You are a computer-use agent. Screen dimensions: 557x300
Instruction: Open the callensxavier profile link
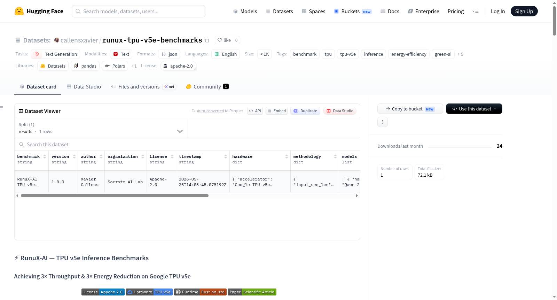point(79,40)
